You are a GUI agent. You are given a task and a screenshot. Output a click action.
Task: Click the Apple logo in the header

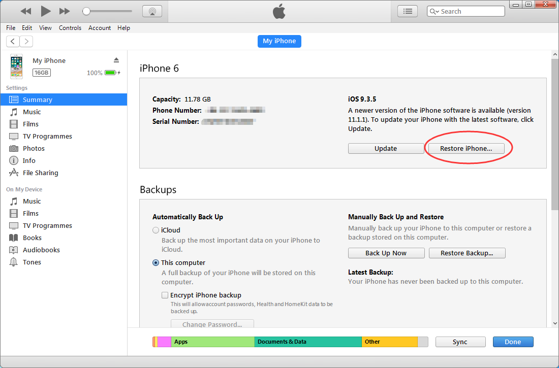279,11
